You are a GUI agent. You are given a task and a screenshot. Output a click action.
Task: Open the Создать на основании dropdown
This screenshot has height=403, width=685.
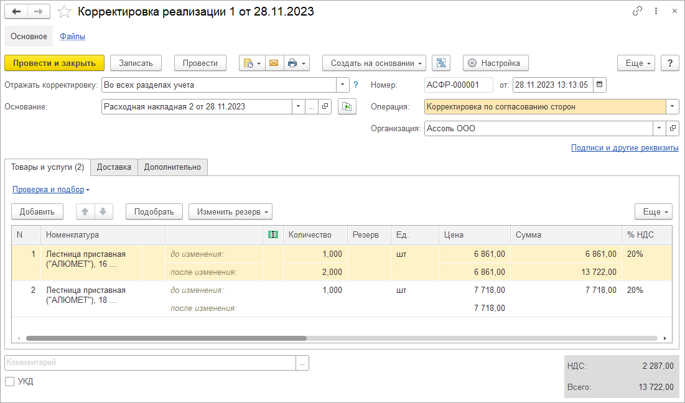pos(373,63)
